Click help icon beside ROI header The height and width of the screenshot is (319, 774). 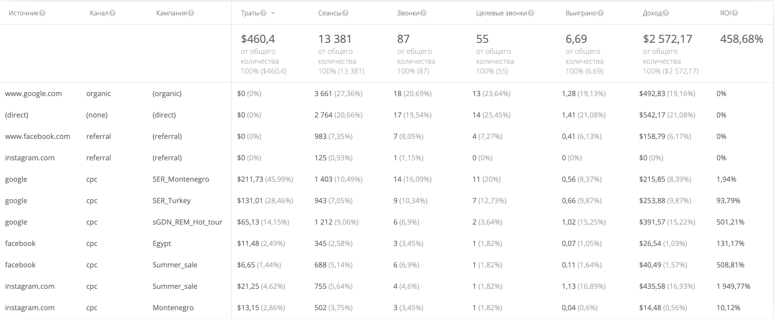coord(735,13)
